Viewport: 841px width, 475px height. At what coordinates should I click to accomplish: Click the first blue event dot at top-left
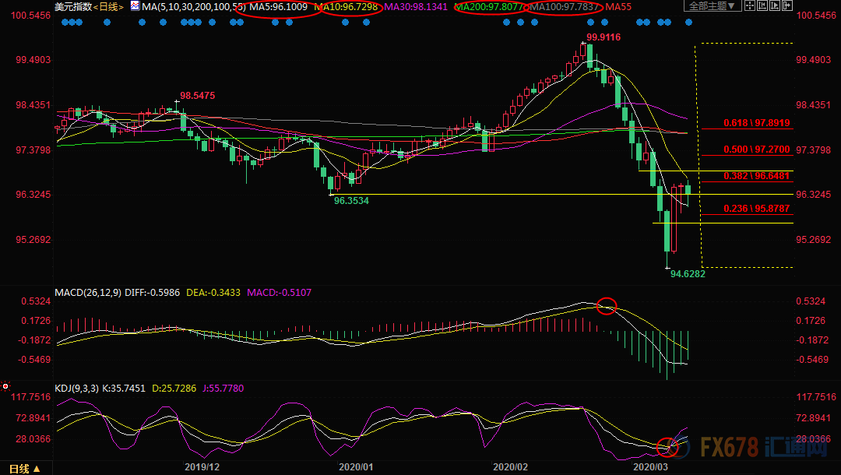(64, 22)
